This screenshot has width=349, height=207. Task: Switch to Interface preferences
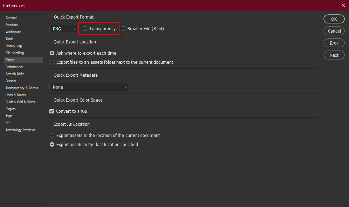[23, 25]
